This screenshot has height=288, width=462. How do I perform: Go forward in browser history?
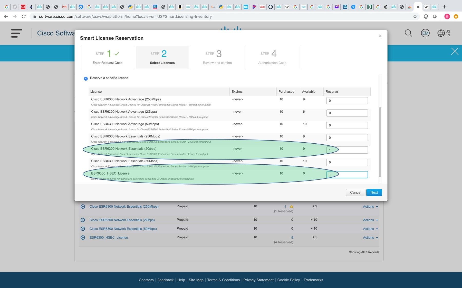pos(15,16)
